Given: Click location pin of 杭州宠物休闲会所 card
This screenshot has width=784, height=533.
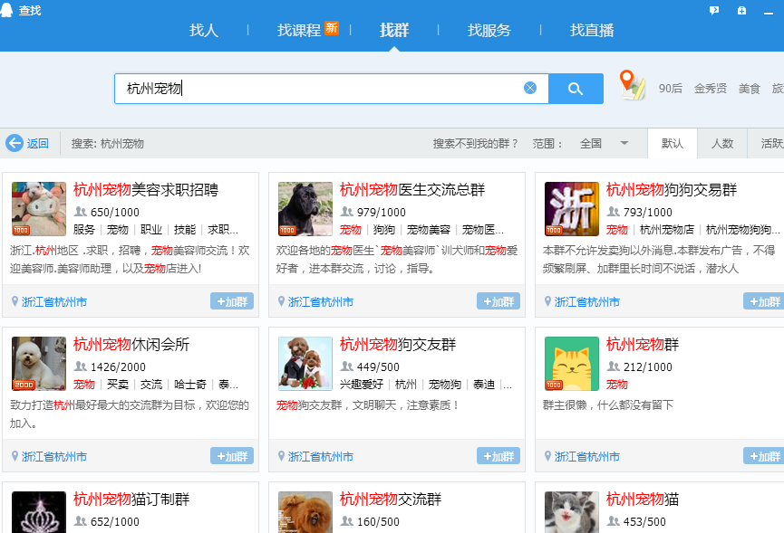Looking at the screenshot, I should [15, 456].
